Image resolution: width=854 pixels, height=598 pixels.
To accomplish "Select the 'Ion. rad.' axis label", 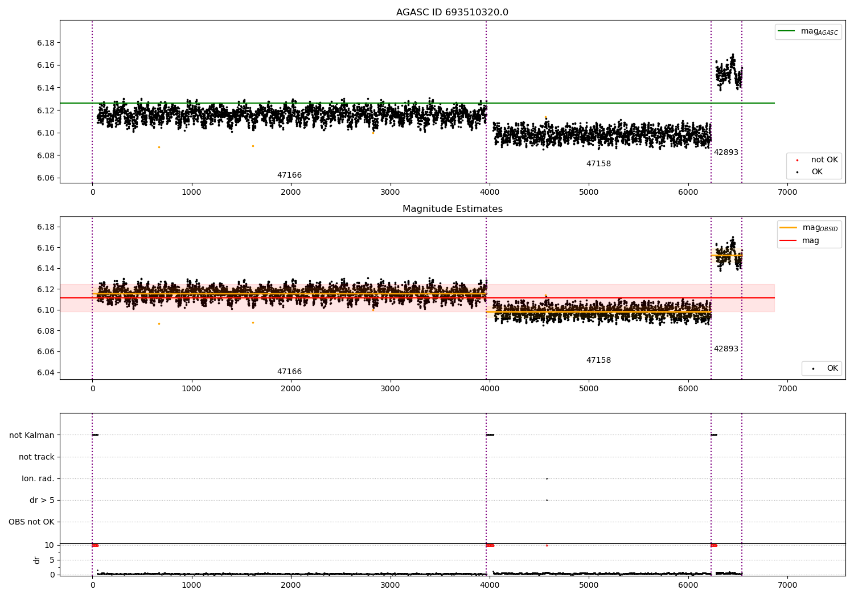I will click(x=38, y=478).
